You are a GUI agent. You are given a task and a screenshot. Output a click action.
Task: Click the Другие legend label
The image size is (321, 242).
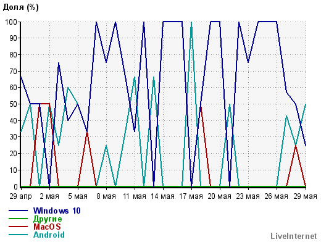coord(48,219)
